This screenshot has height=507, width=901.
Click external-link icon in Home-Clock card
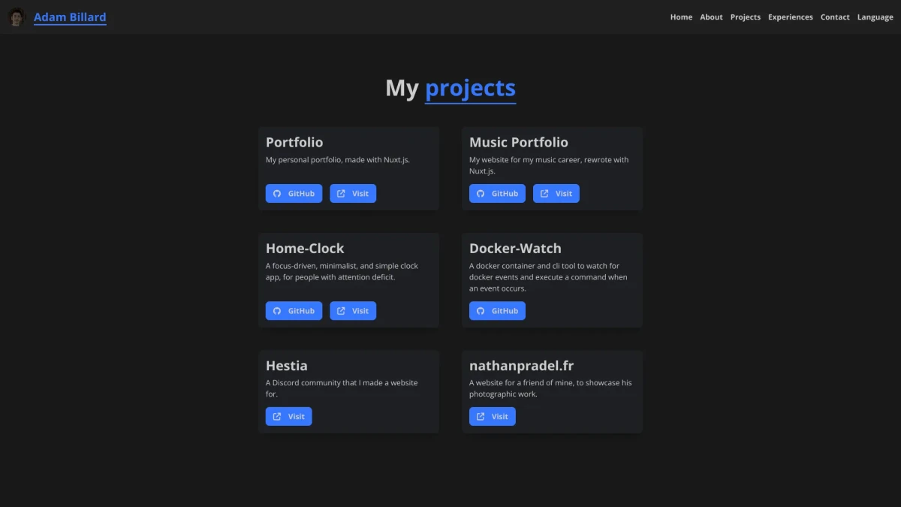tap(341, 311)
